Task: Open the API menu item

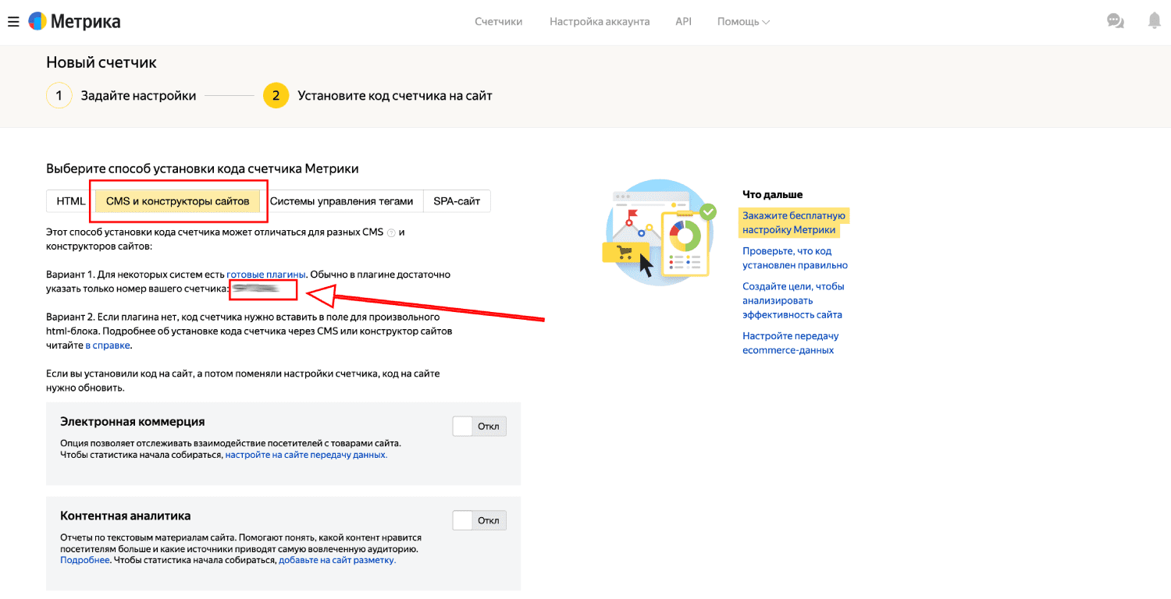Action: click(683, 22)
